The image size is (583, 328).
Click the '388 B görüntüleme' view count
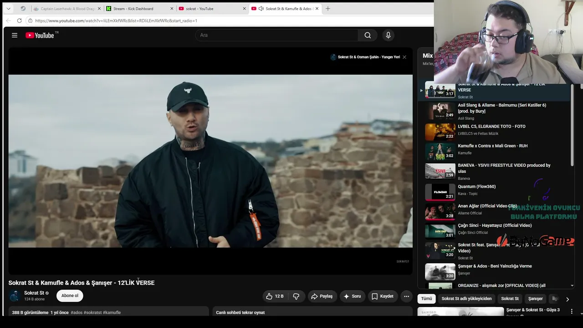pos(30,313)
